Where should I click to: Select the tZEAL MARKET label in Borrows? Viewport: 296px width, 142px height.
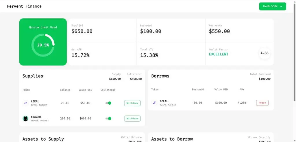(x=168, y=105)
